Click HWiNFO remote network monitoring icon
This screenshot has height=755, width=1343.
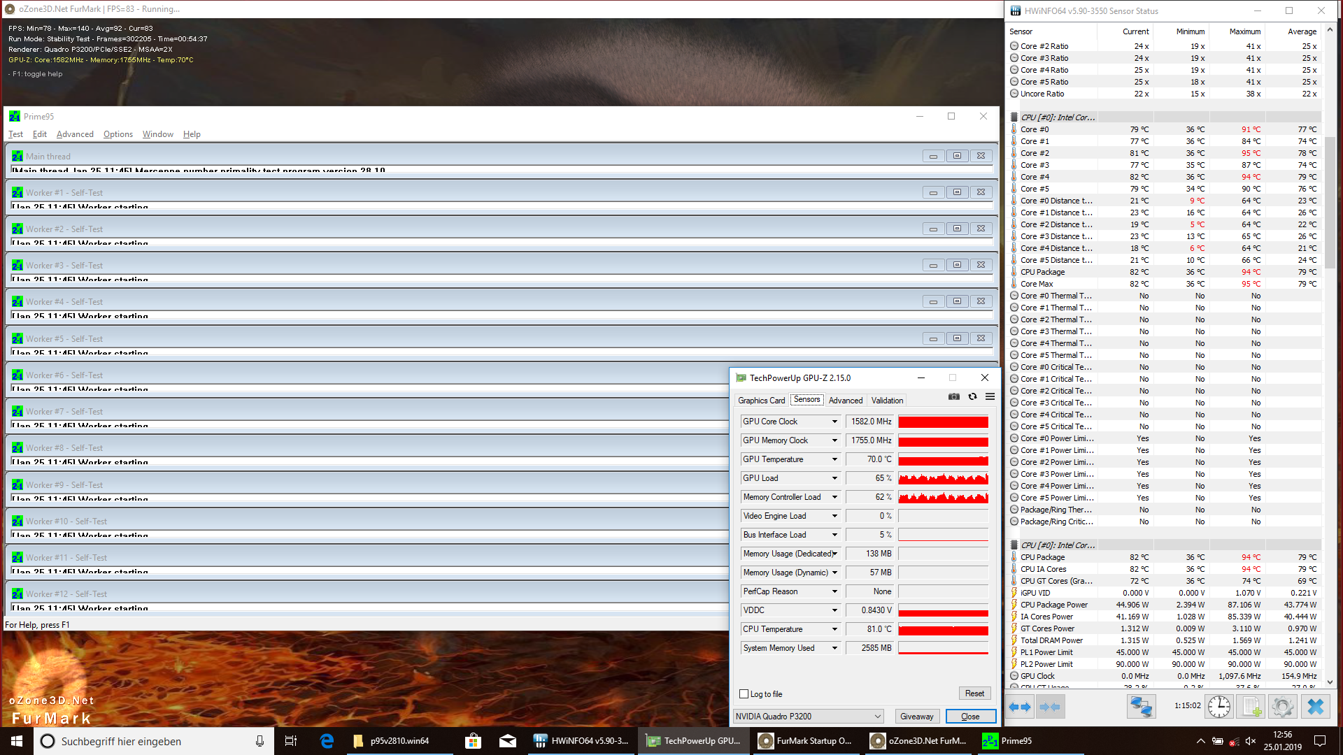[1141, 707]
